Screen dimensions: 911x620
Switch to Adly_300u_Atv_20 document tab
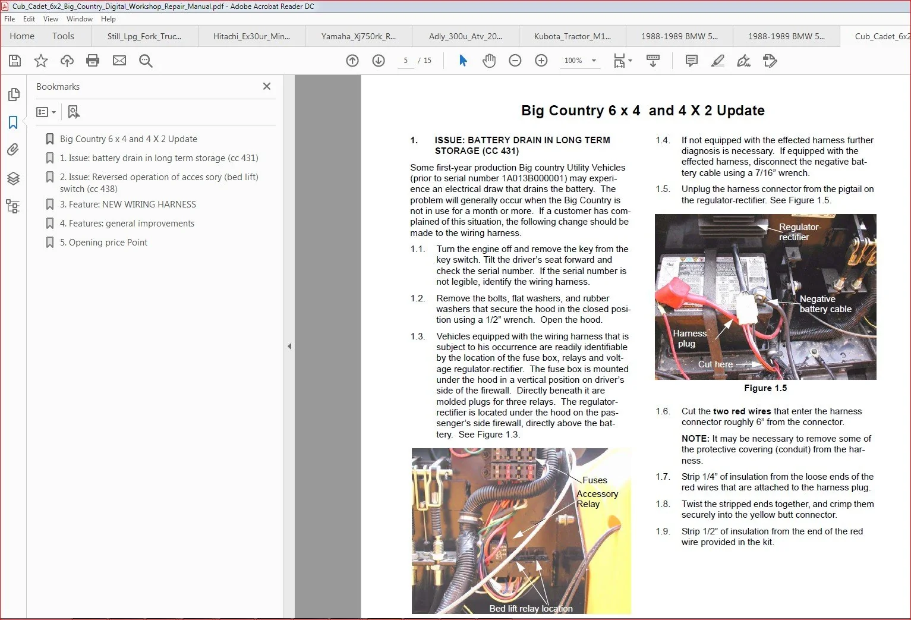coord(465,36)
